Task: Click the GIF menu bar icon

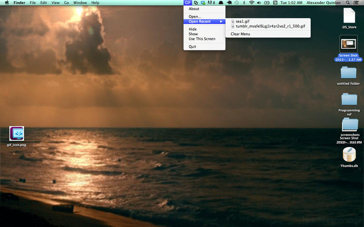Action: (x=188, y=3)
